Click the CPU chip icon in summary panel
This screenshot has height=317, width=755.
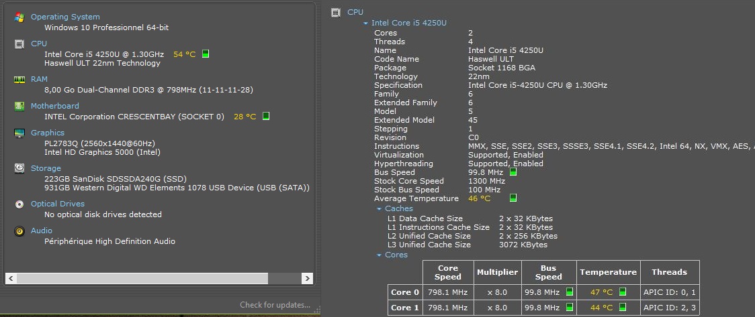pyautogui.click(x=19, y=44)
